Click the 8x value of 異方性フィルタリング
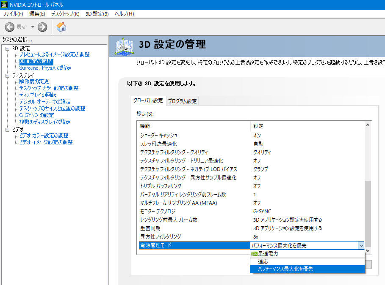Screen dimensions: 385x285 255,237
